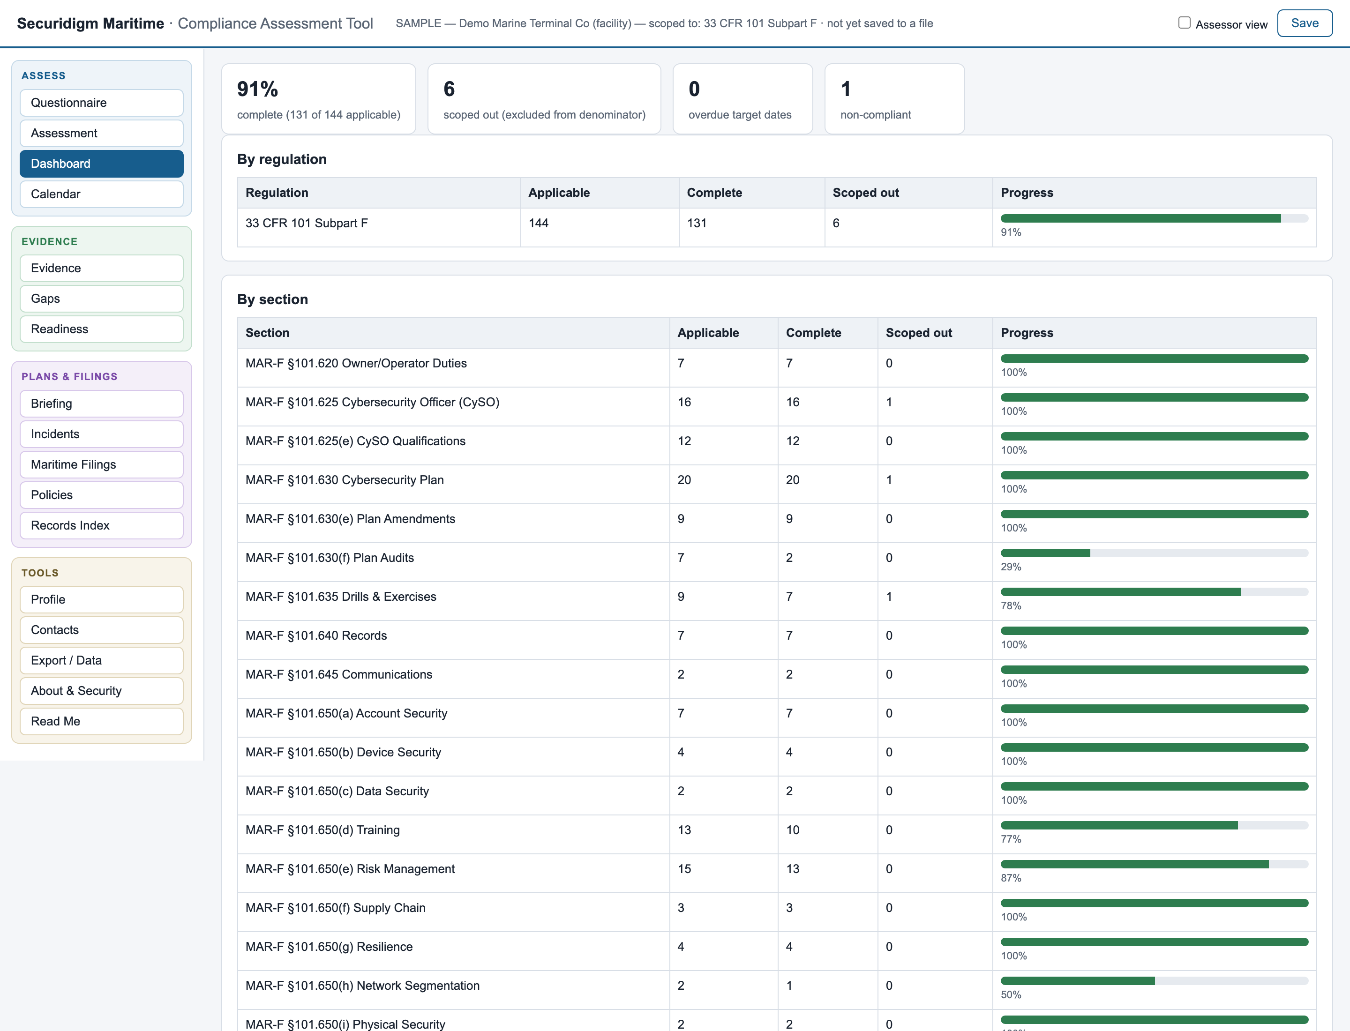Click the Network Segmentation 50% progress bar
The image size is (1350, 1031).
[1154, 981]
